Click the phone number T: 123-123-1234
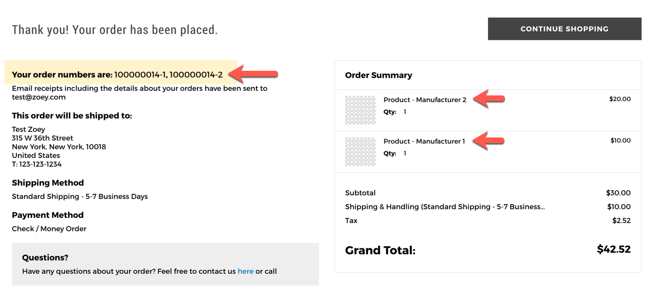 [x=37, y=164]
